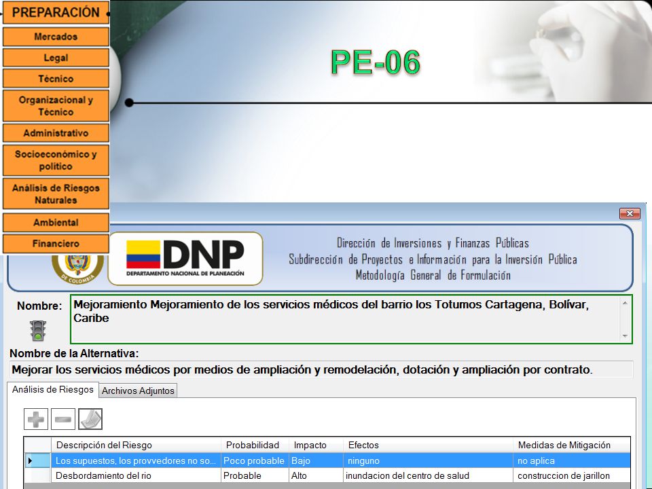
Task: Click the Nombre project name field
Action: tap(351, 319)
